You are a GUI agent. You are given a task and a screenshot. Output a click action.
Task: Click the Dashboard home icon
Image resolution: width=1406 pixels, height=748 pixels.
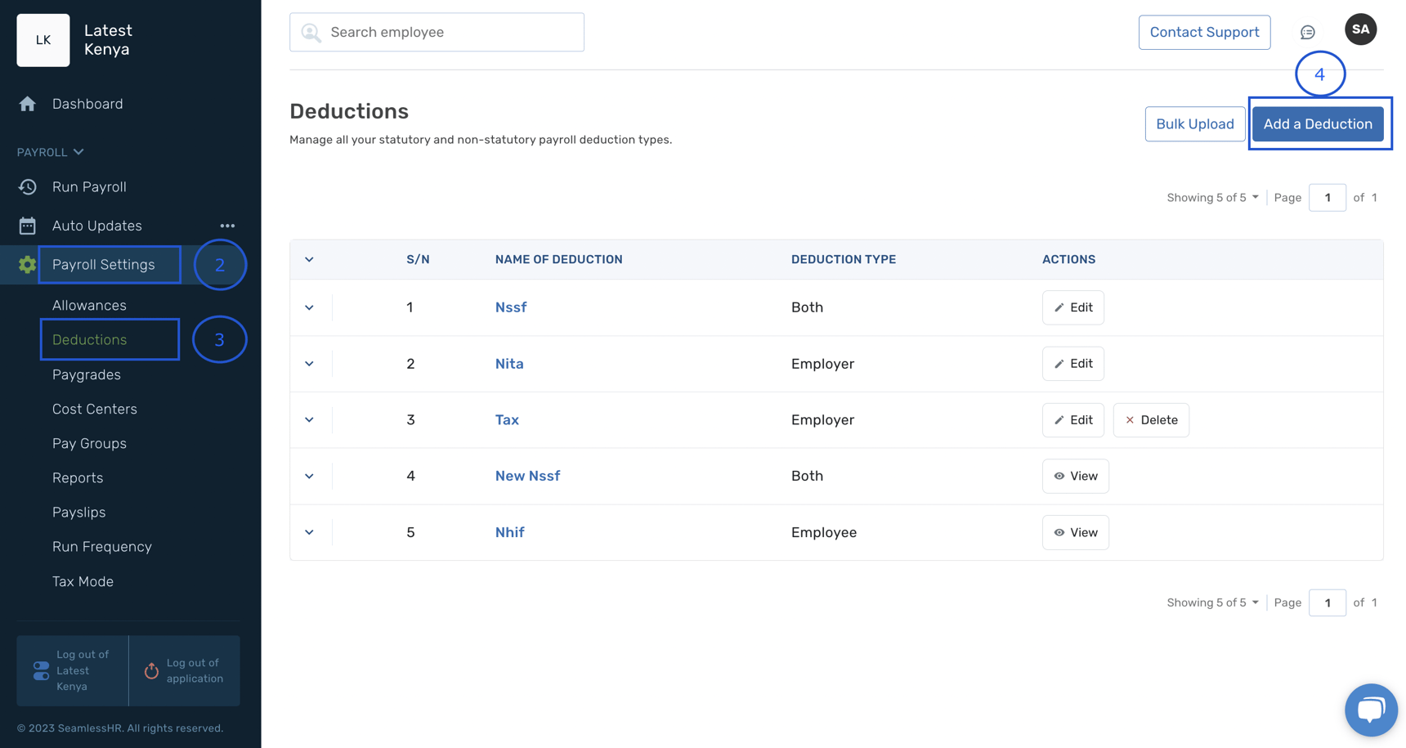pos(28,104)
